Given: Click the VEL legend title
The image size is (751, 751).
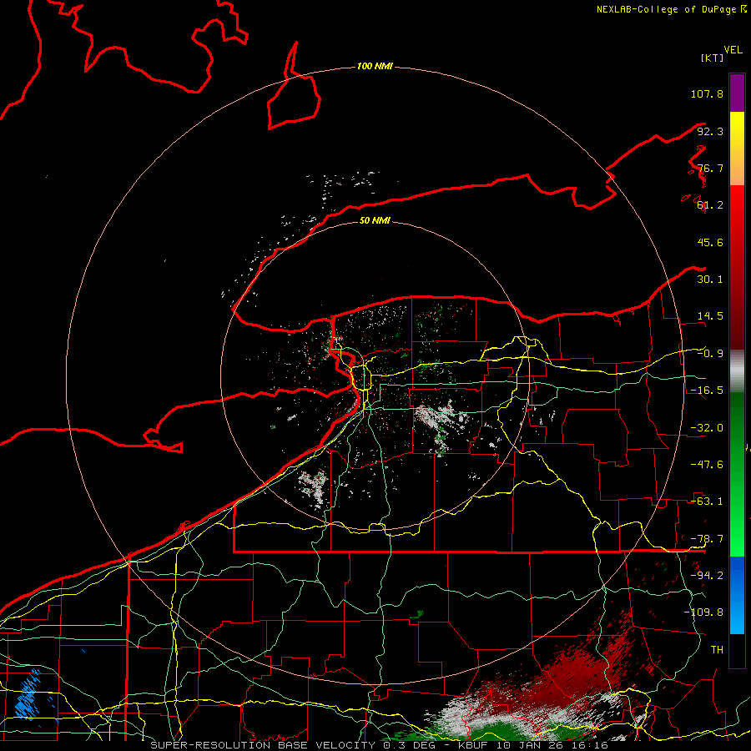Looking at the screenshot, I should coord(733,50).
